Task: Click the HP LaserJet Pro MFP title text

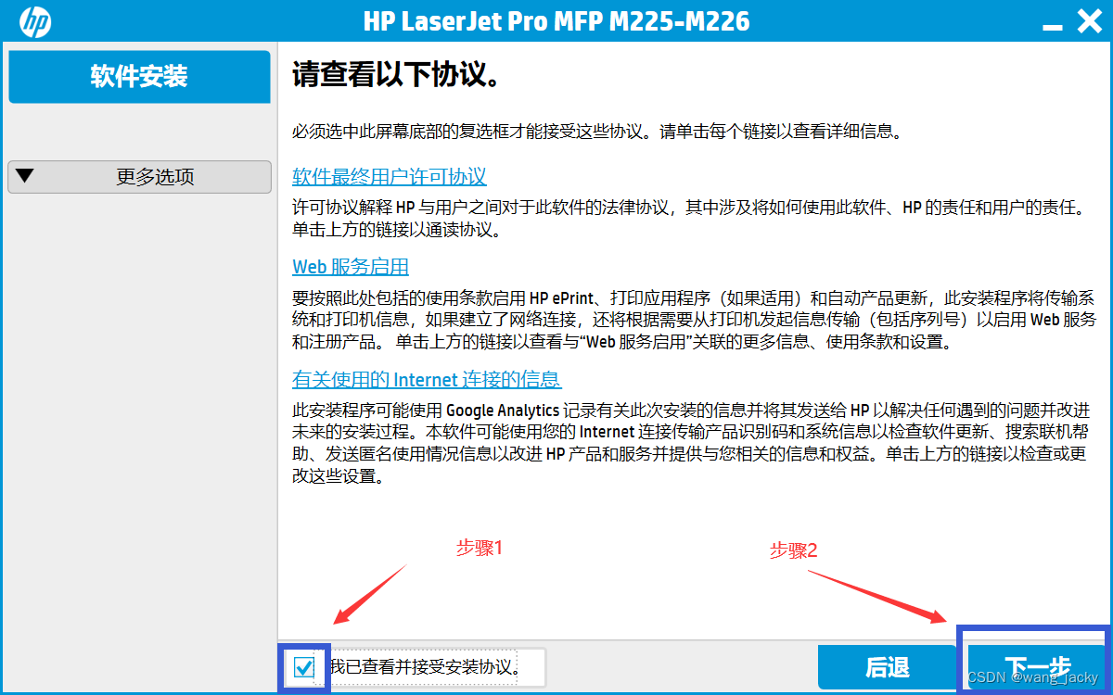Action: pyautogui.click(x=556, y=21)
